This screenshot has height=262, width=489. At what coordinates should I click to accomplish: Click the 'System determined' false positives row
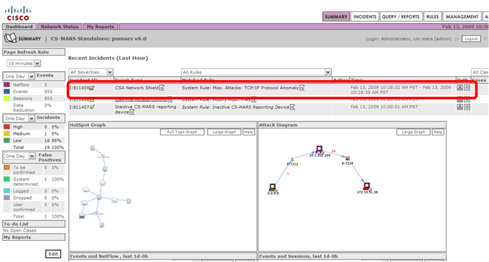pyautogui.click(x=34, y=182)
